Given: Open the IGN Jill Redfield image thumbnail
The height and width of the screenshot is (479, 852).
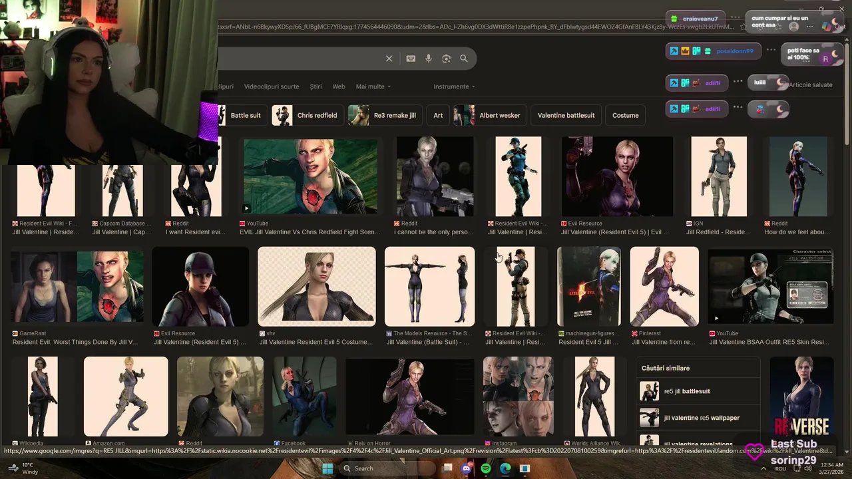Looking at the screenshot, I should (x=719, y=176).
